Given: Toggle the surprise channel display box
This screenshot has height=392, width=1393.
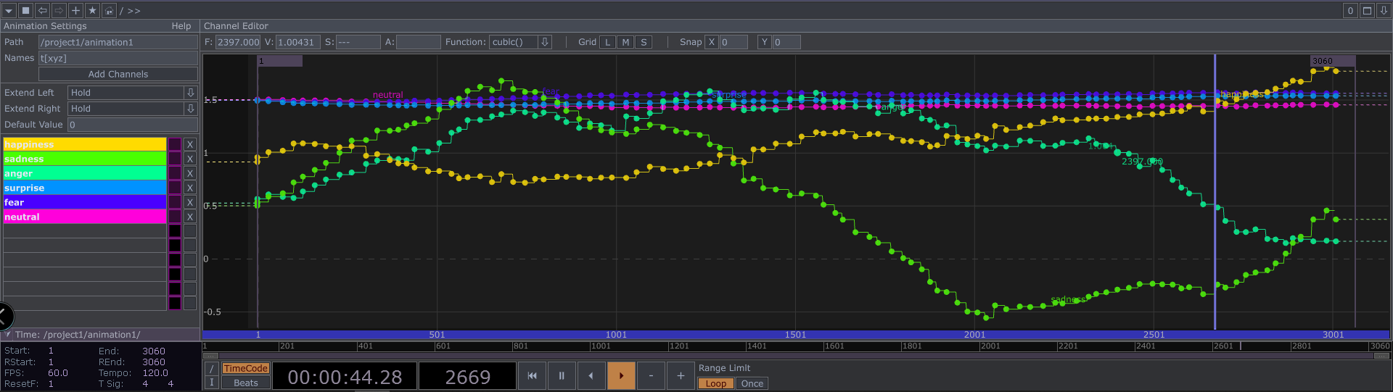Looking at the screenshot, I should pos(175,188).
